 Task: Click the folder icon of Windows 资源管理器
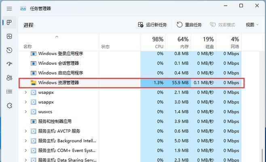(x=34, y=83)
